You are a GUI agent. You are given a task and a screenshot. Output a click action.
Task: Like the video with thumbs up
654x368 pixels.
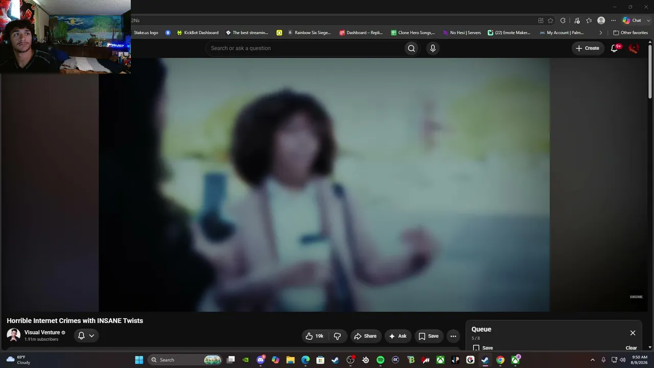click(x=314, y=336)
